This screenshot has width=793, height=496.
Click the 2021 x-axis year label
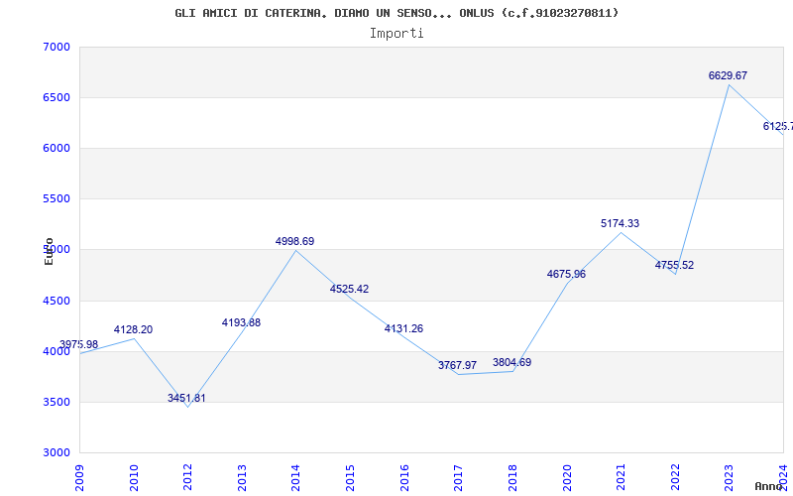click(622, 478)
